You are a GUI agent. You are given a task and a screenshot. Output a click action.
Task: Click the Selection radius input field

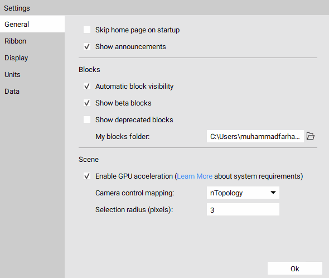coord(243,209)
